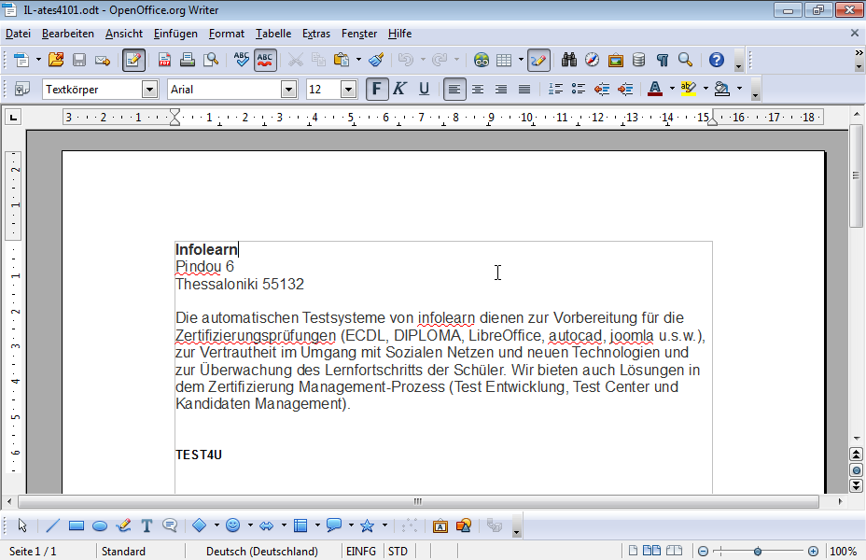Open OpenOffice Help question mark icon
Screen dimensions: 866x560
coord(717,60)
